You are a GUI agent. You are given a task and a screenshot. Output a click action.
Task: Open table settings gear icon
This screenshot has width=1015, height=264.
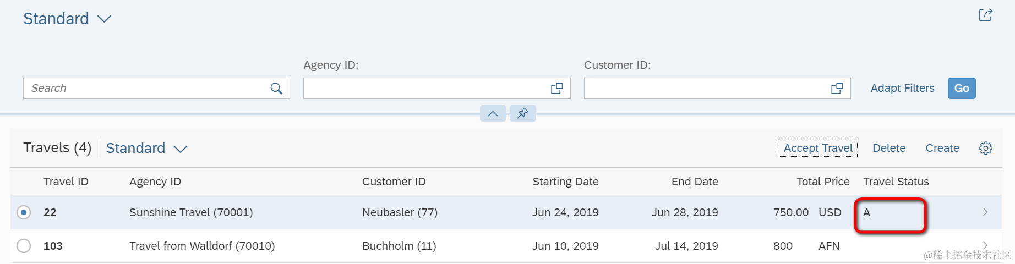(x=985, y=148)
